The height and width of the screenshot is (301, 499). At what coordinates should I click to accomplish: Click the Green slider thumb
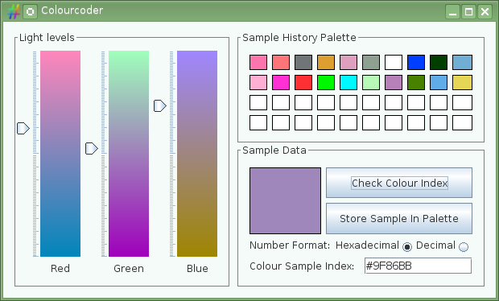tap(92, 149)
